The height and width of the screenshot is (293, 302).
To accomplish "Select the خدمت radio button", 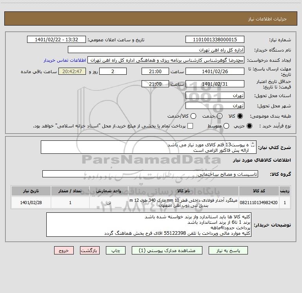I will click(220, 116).
